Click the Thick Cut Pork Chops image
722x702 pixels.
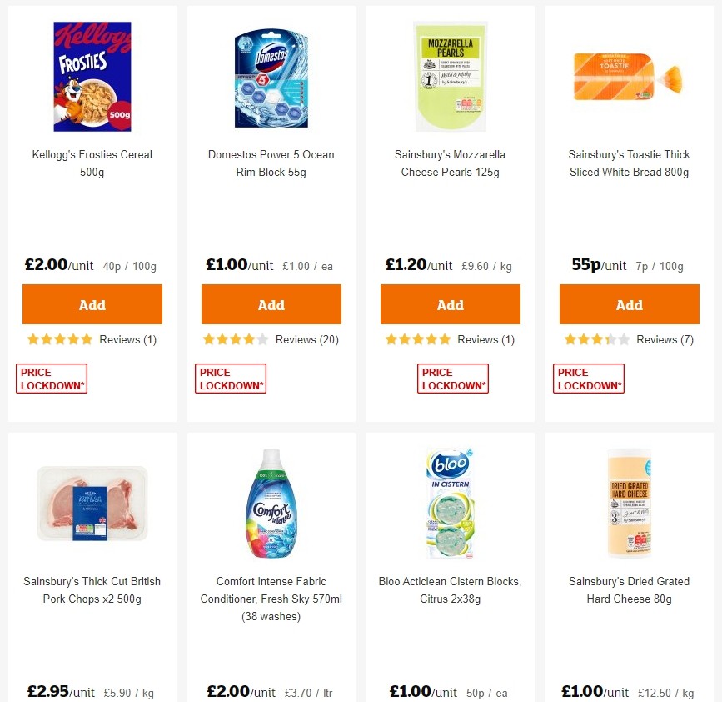pyautogui.click(x=92, y=503)
